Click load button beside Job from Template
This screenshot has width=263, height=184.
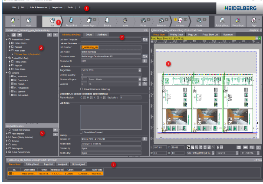(x=145, y=39)
